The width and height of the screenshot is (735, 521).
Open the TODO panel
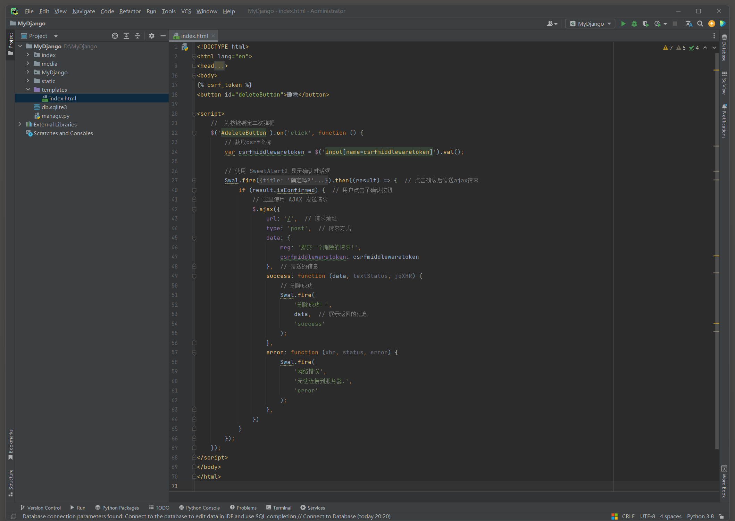(159, 507)
